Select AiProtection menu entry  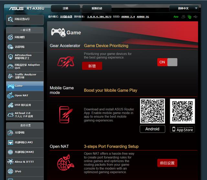25,57
